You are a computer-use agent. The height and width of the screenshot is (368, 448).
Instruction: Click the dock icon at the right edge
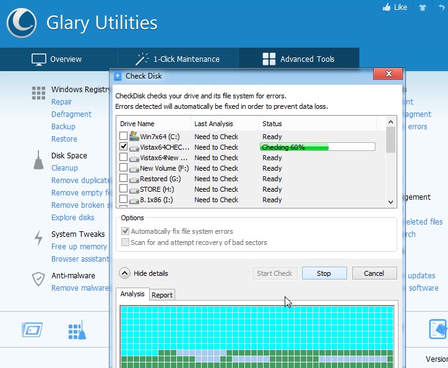(438, 329)
